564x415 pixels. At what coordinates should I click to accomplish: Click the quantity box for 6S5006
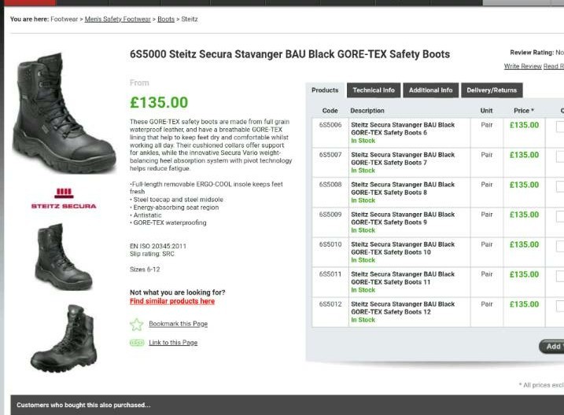click(560, 127)
